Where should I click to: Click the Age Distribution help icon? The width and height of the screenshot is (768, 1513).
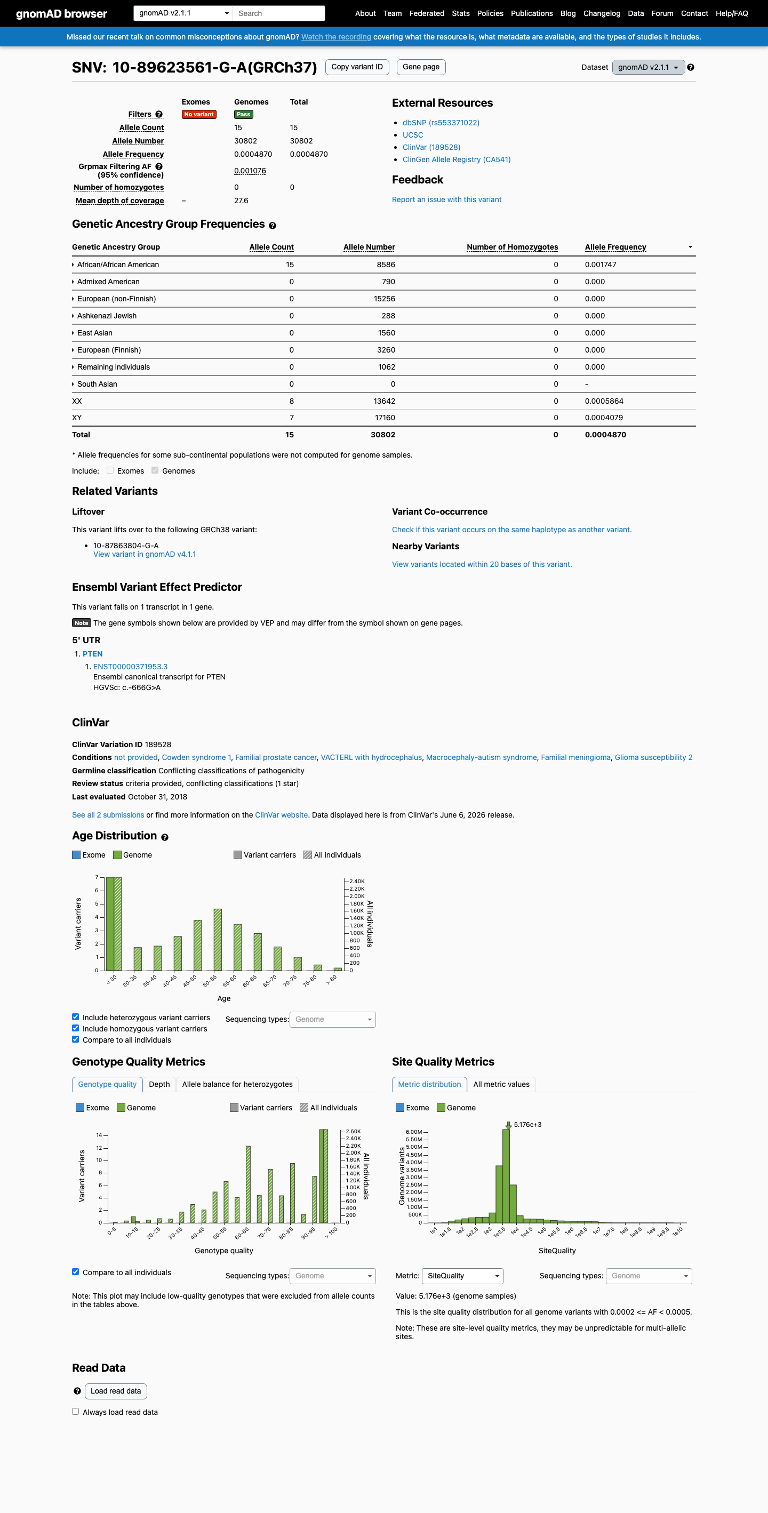pyautogui.click(x=164, y=837)
